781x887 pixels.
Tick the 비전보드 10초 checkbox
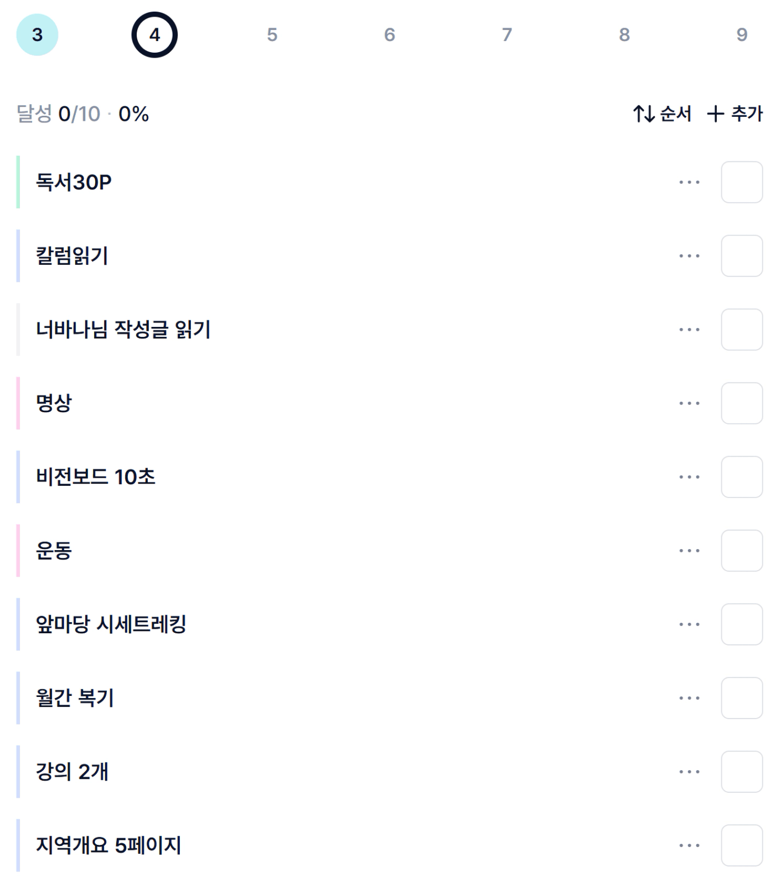(742, 477)
